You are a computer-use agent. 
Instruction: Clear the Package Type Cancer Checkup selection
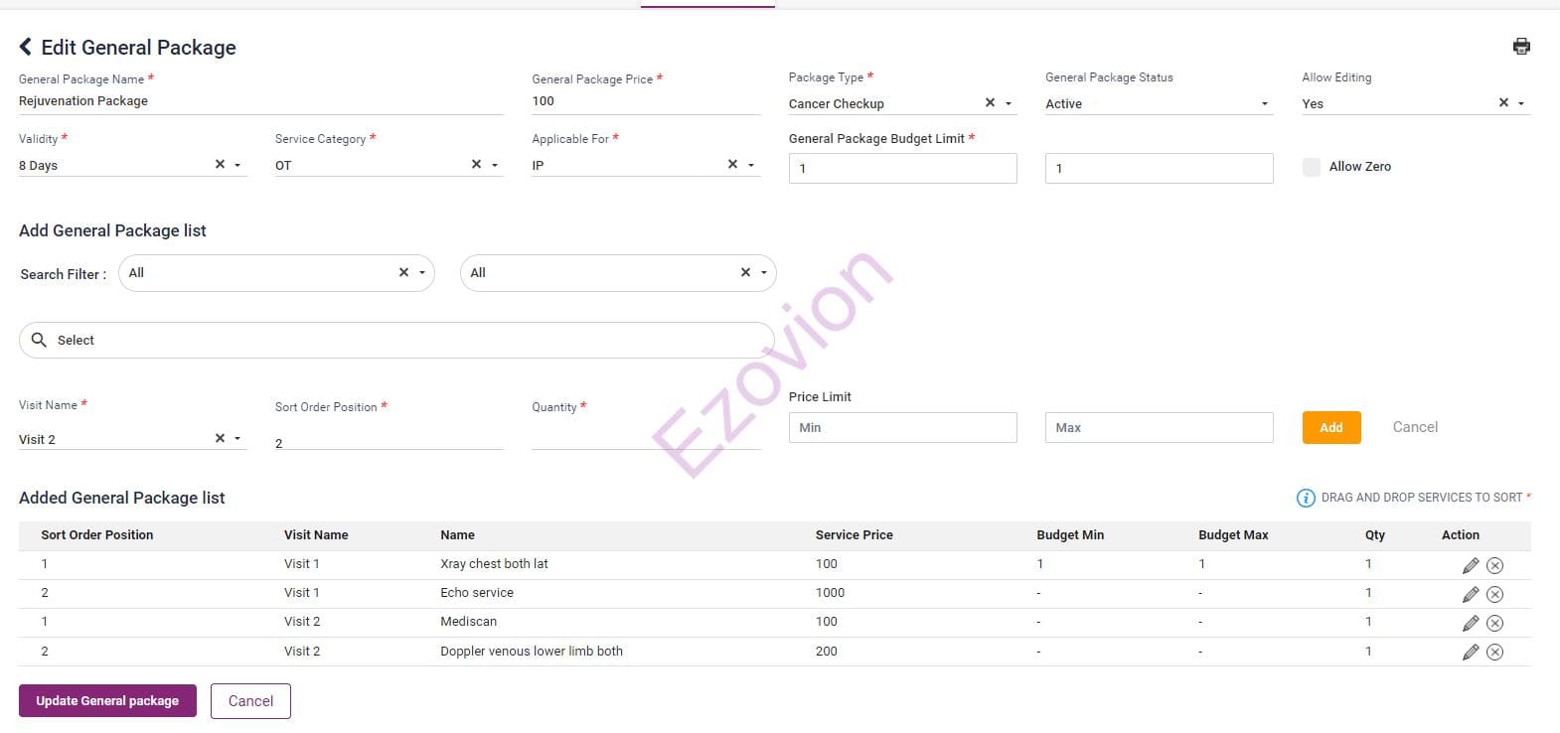tap(990, 103)
